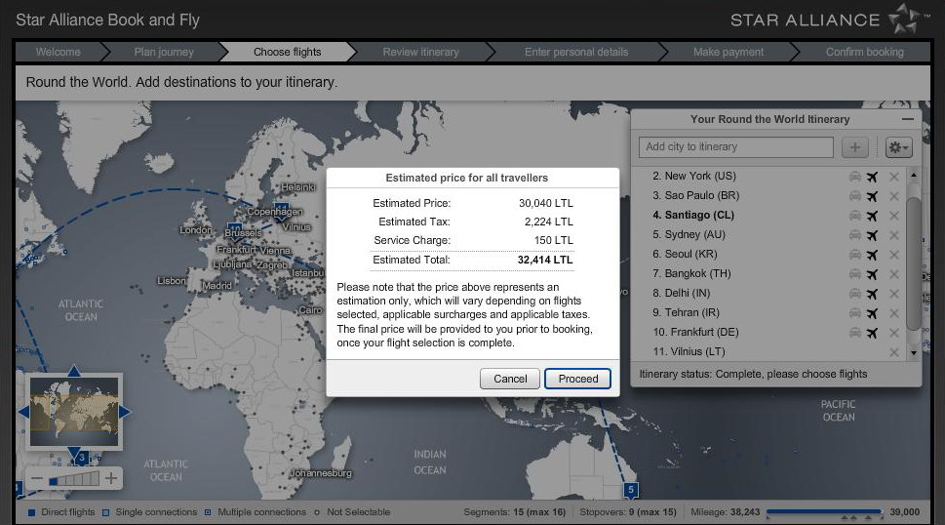This screenshot has height=525, width=945.
Task: Select the car icon for New York (US)
Action: click(854, 177)
